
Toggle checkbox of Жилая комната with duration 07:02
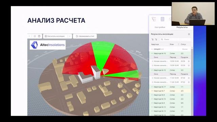tap(153, 82)
